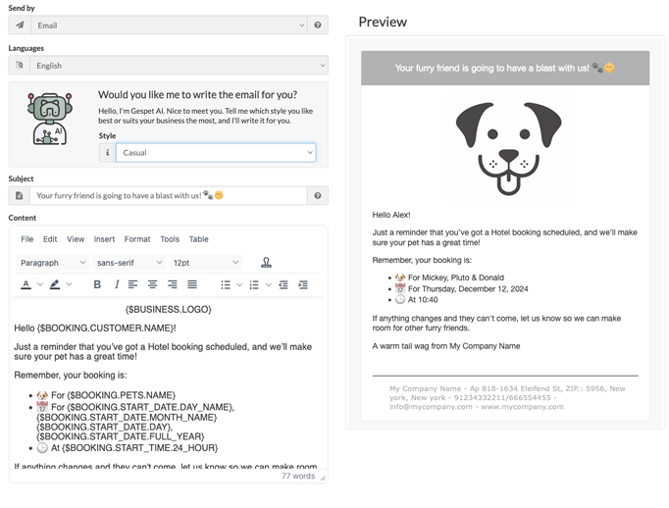Open the Style Casual dropdown
669x508 pixels.
pos(216,152)
